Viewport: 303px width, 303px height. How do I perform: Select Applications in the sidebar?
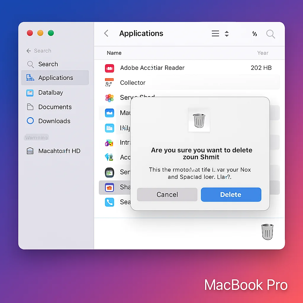point(55,78)
